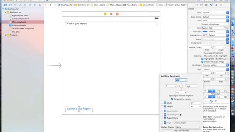Switch to the Symbol navigator icon
This screenshot has width=235, height=132.
coord(11,5)
